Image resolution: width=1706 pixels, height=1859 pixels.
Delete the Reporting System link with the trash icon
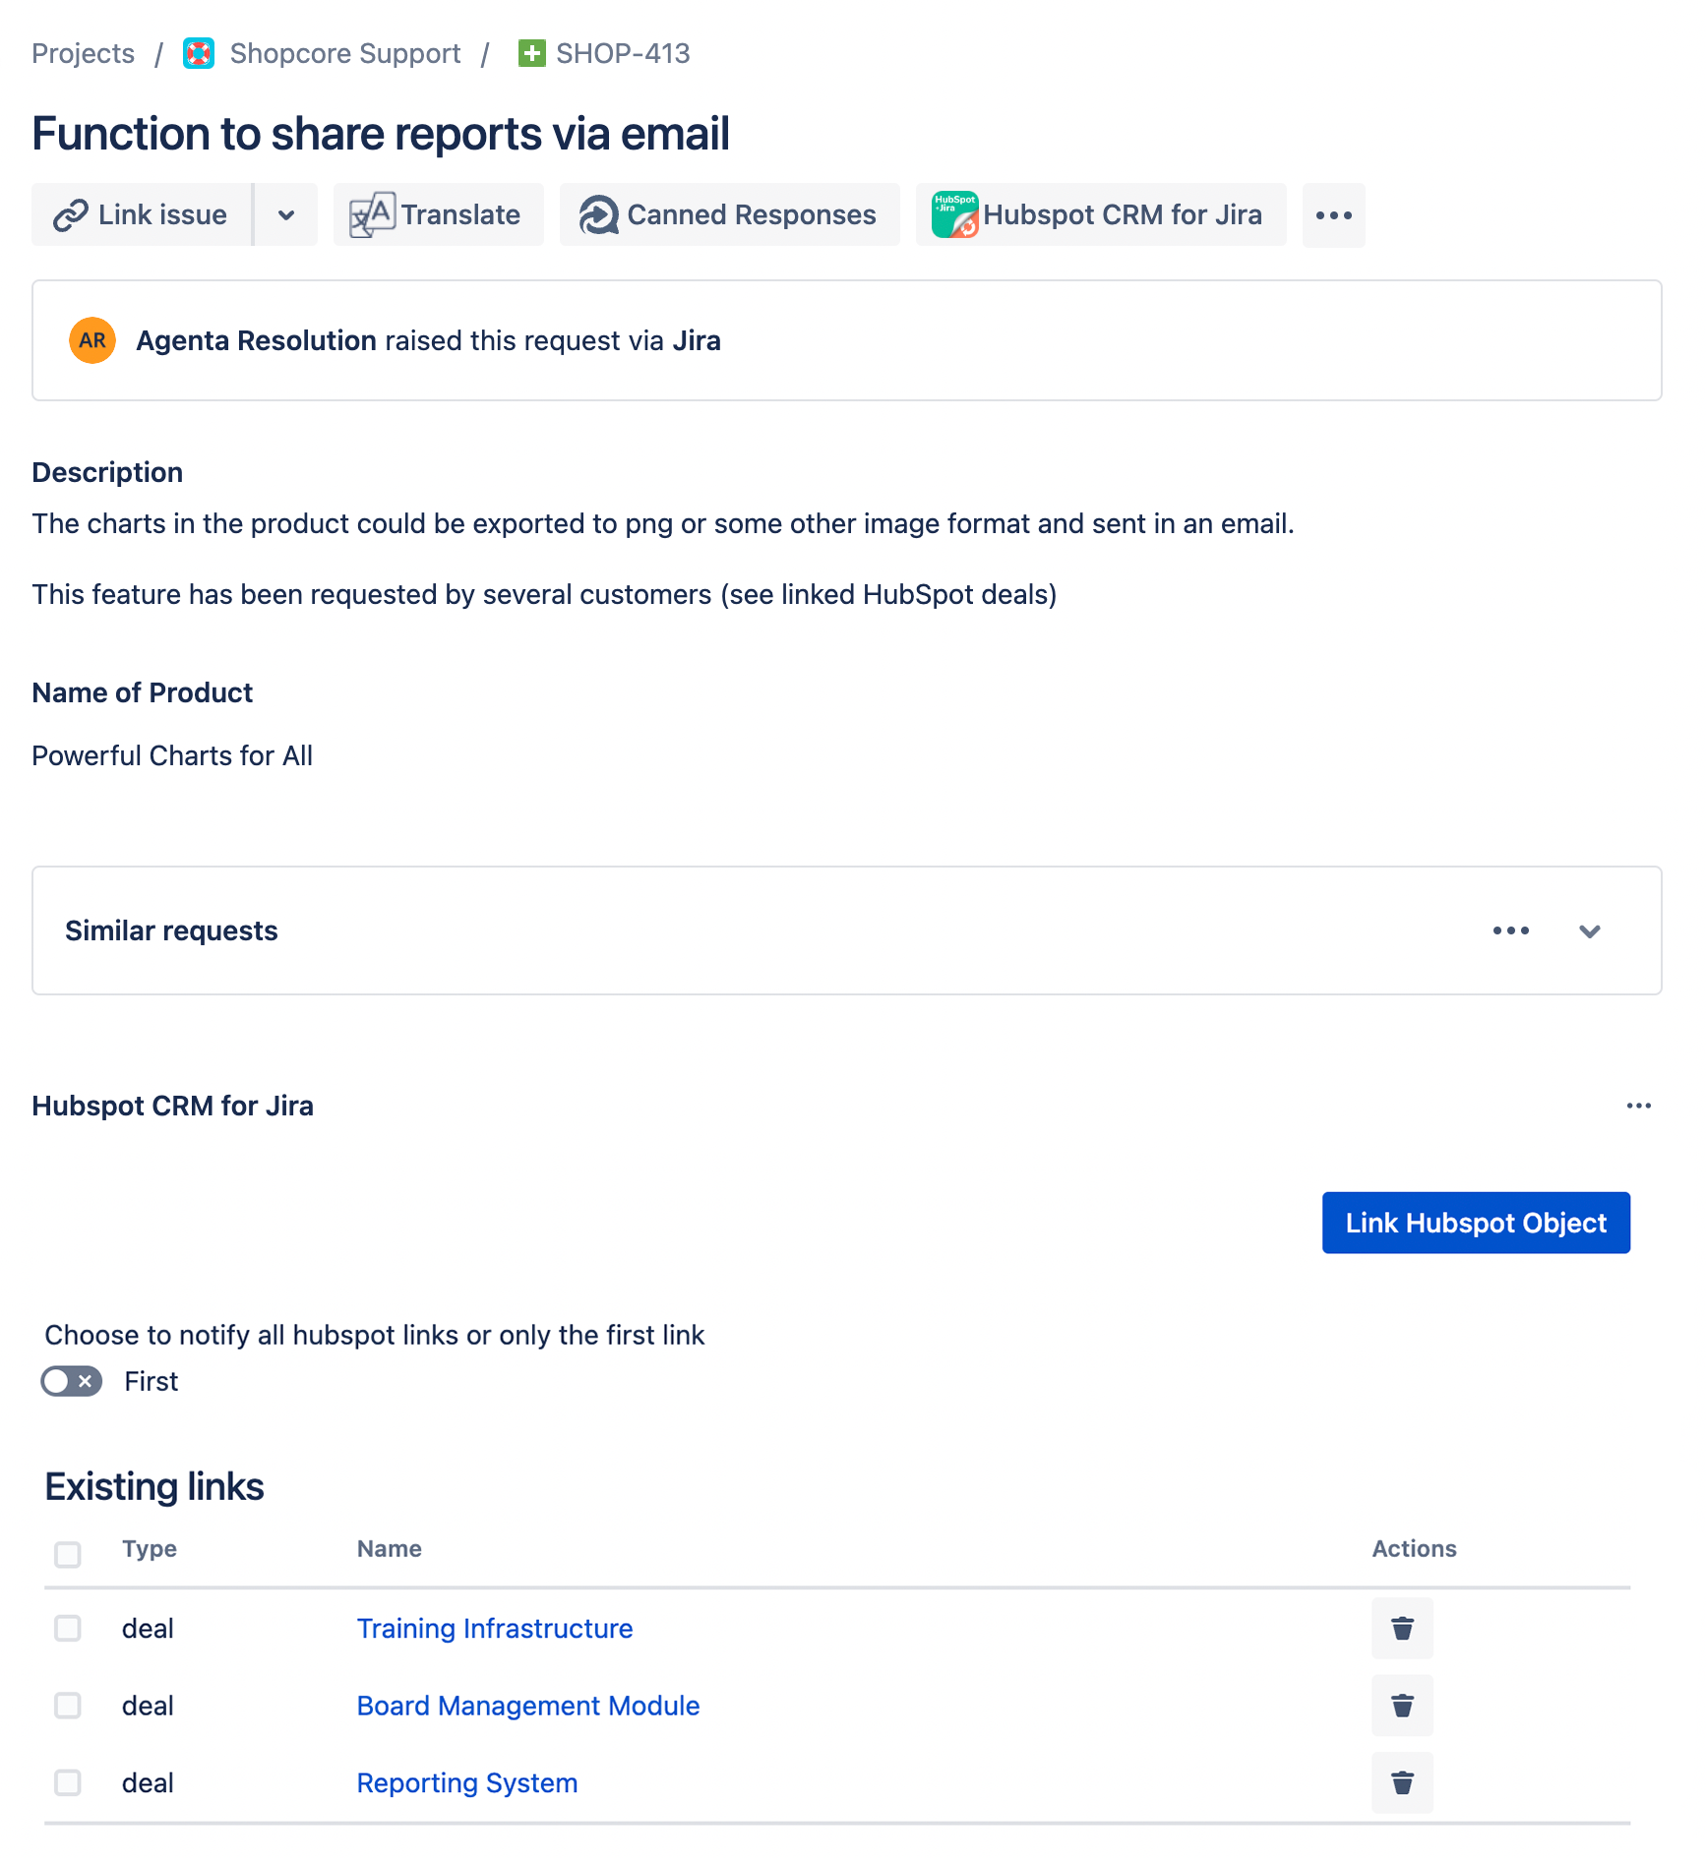click(1402, 1782)
